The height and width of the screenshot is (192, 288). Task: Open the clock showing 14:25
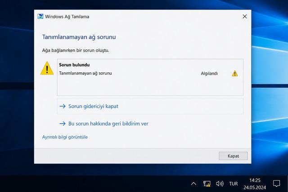[x=255, y=184]
